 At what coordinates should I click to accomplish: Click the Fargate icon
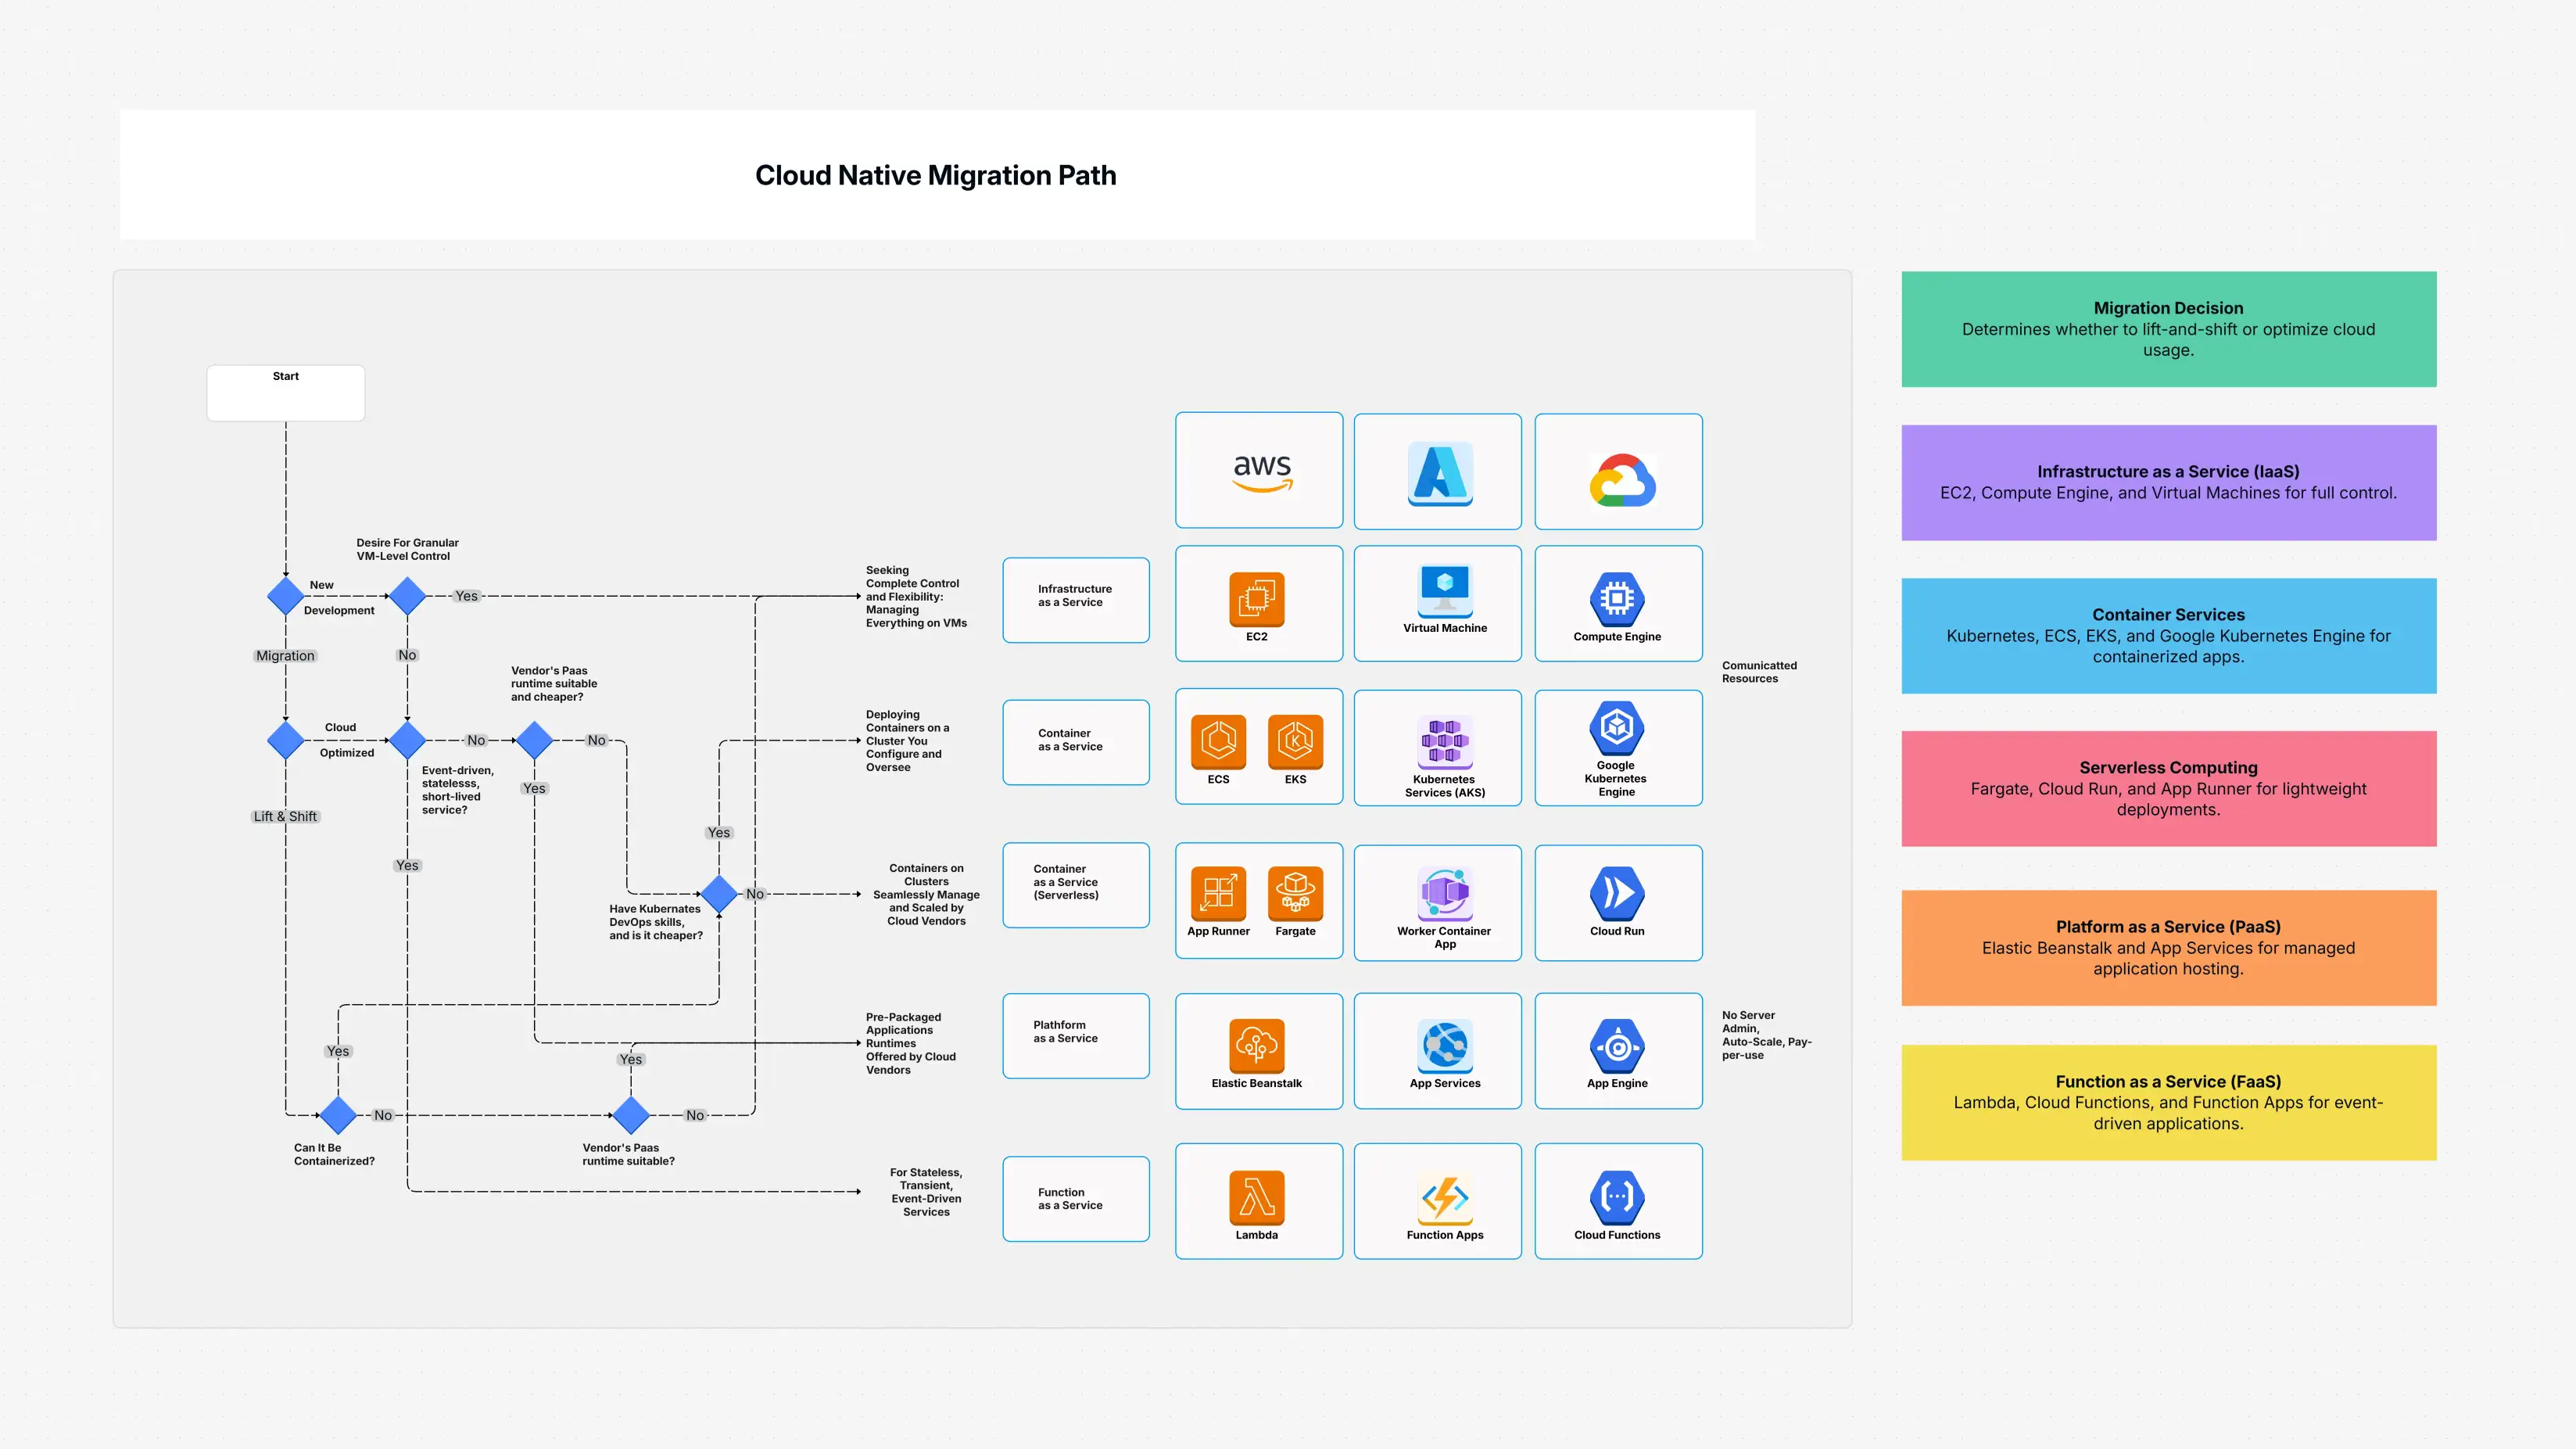[1295, 893]
